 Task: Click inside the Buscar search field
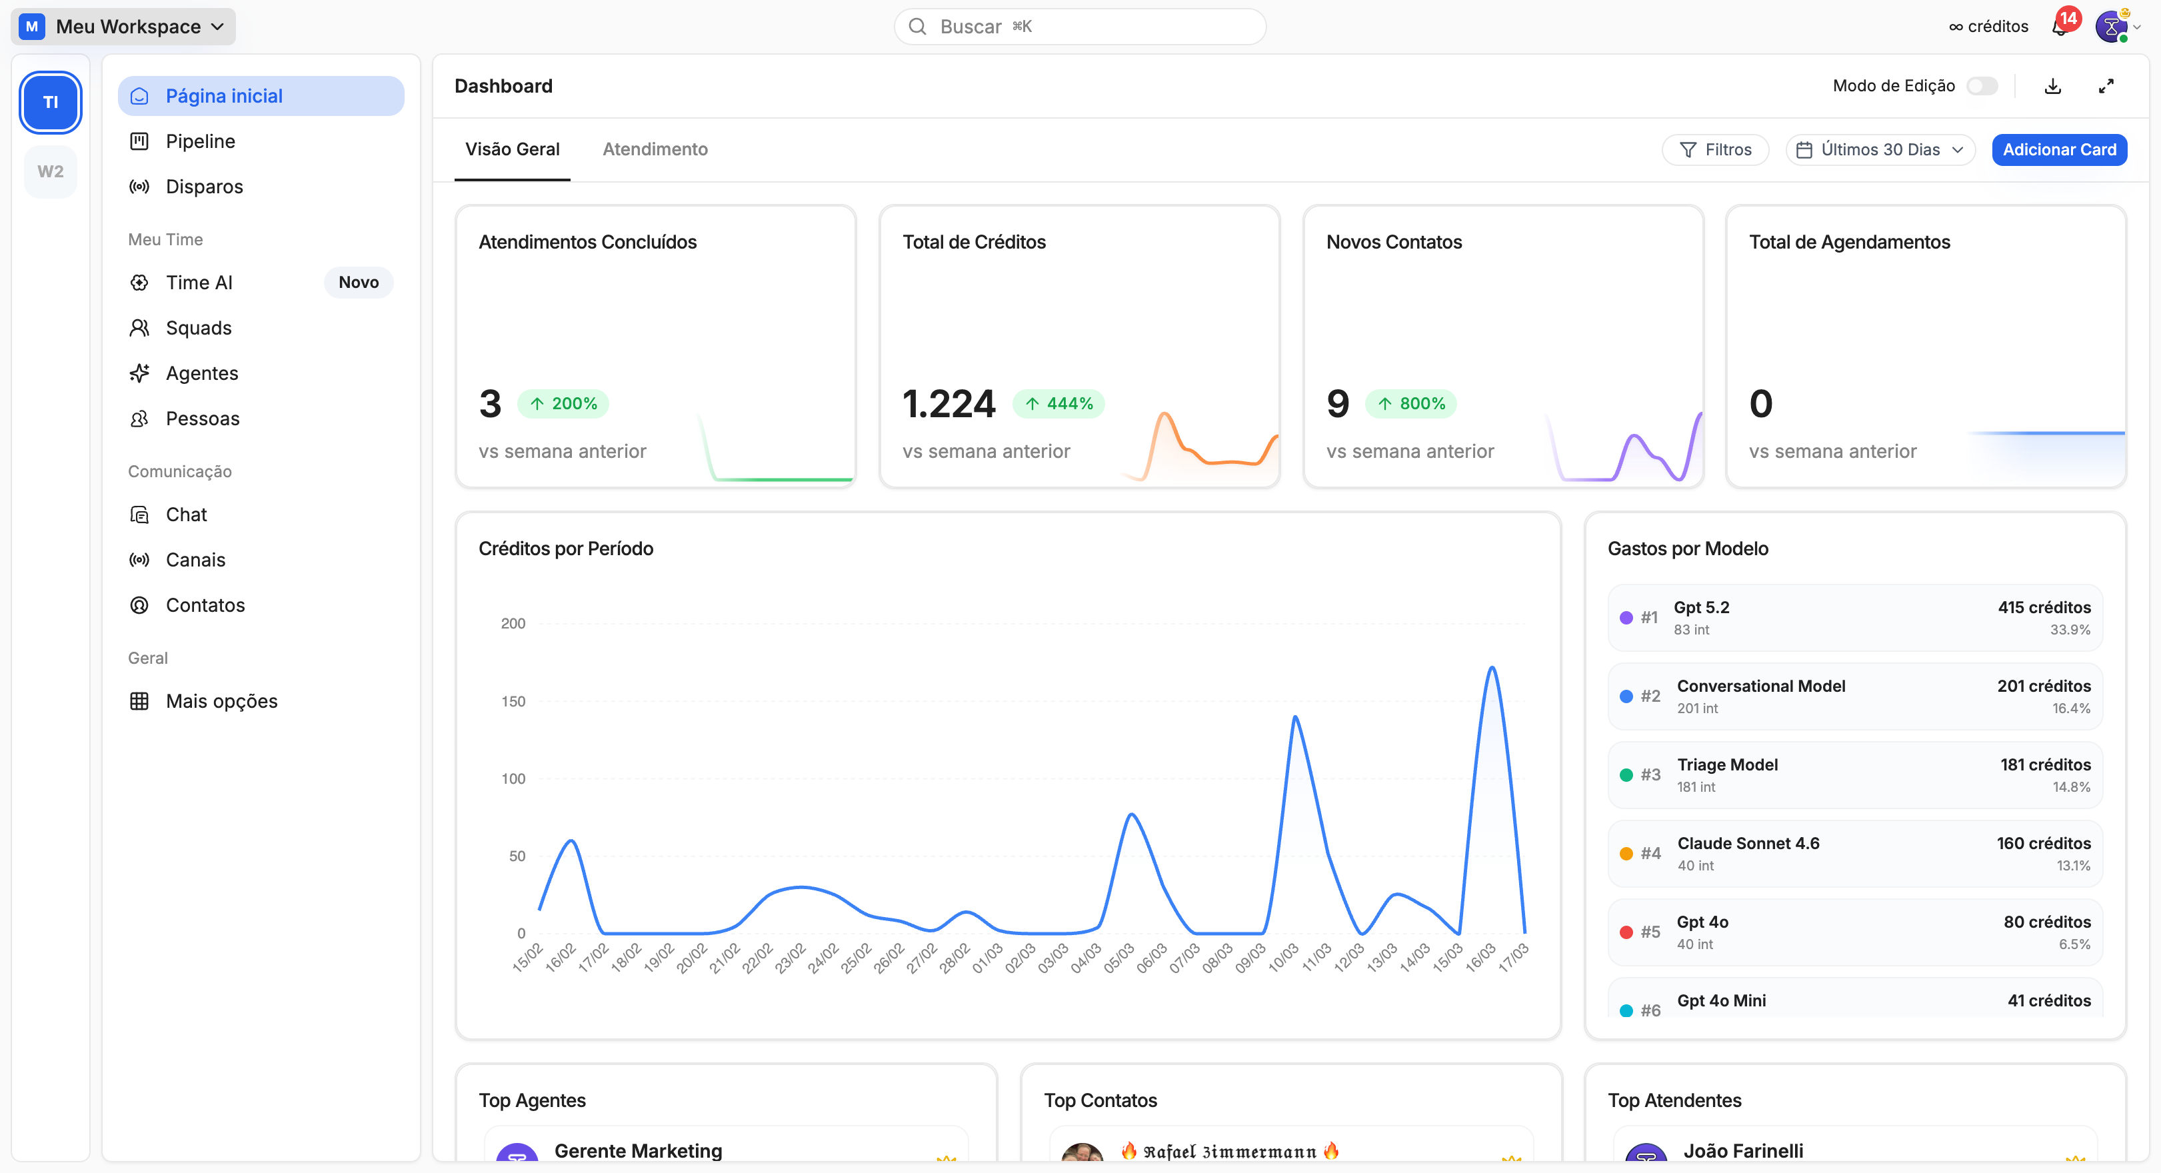pos(1080,26)
